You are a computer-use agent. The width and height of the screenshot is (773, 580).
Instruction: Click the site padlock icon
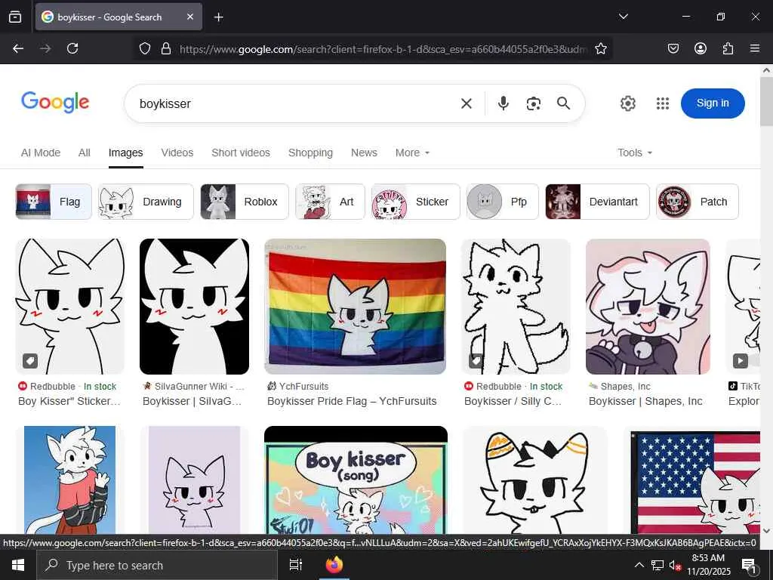166,48
